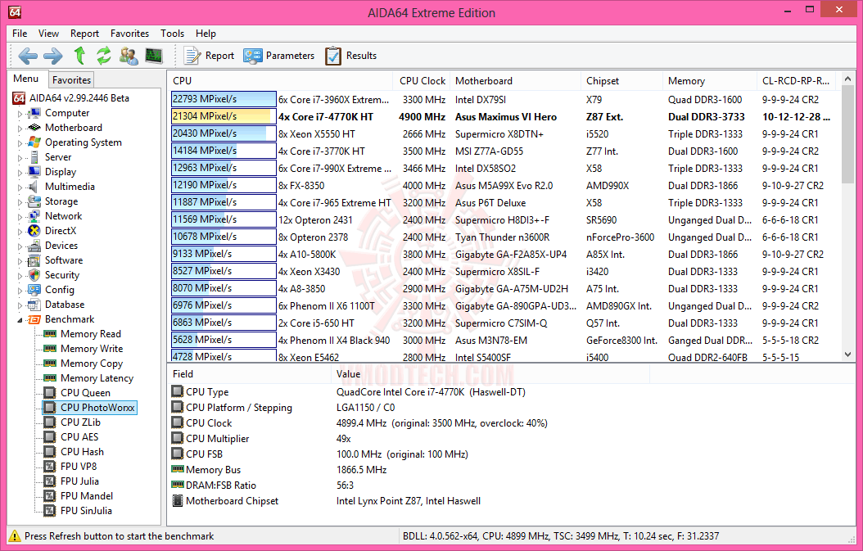Select the Computer node icon

tap(34, 113)
